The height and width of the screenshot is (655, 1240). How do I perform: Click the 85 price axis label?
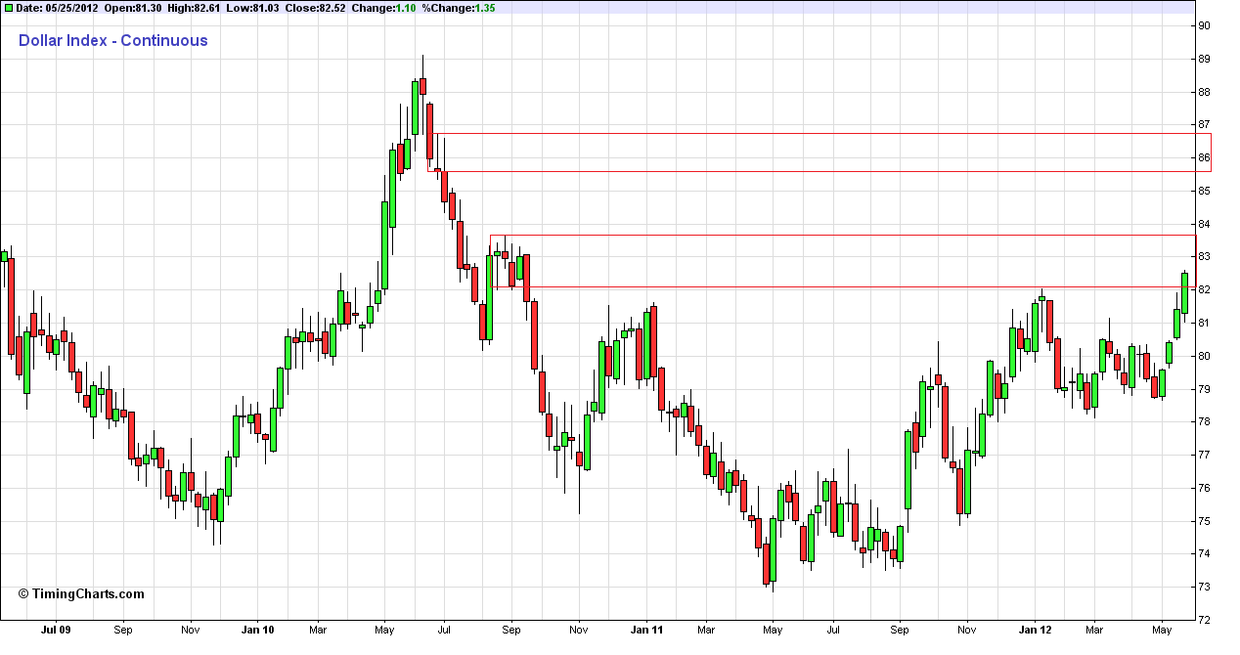(x=1204, y=191)
